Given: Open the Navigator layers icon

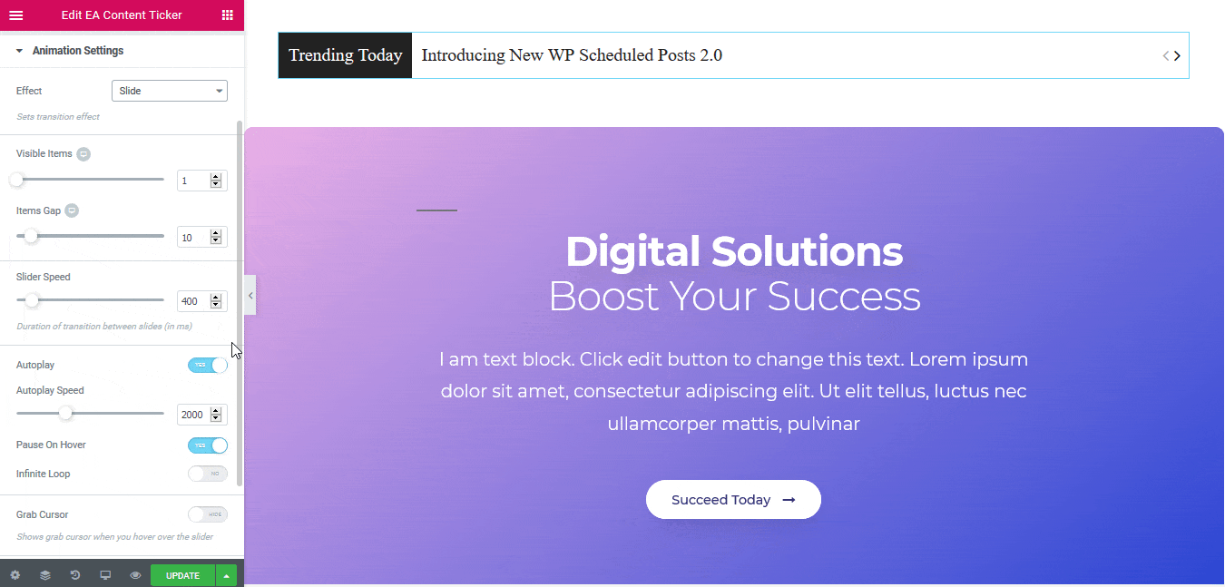Looking at the screenshot, I should pyautogui.click(x=44, y=575).
